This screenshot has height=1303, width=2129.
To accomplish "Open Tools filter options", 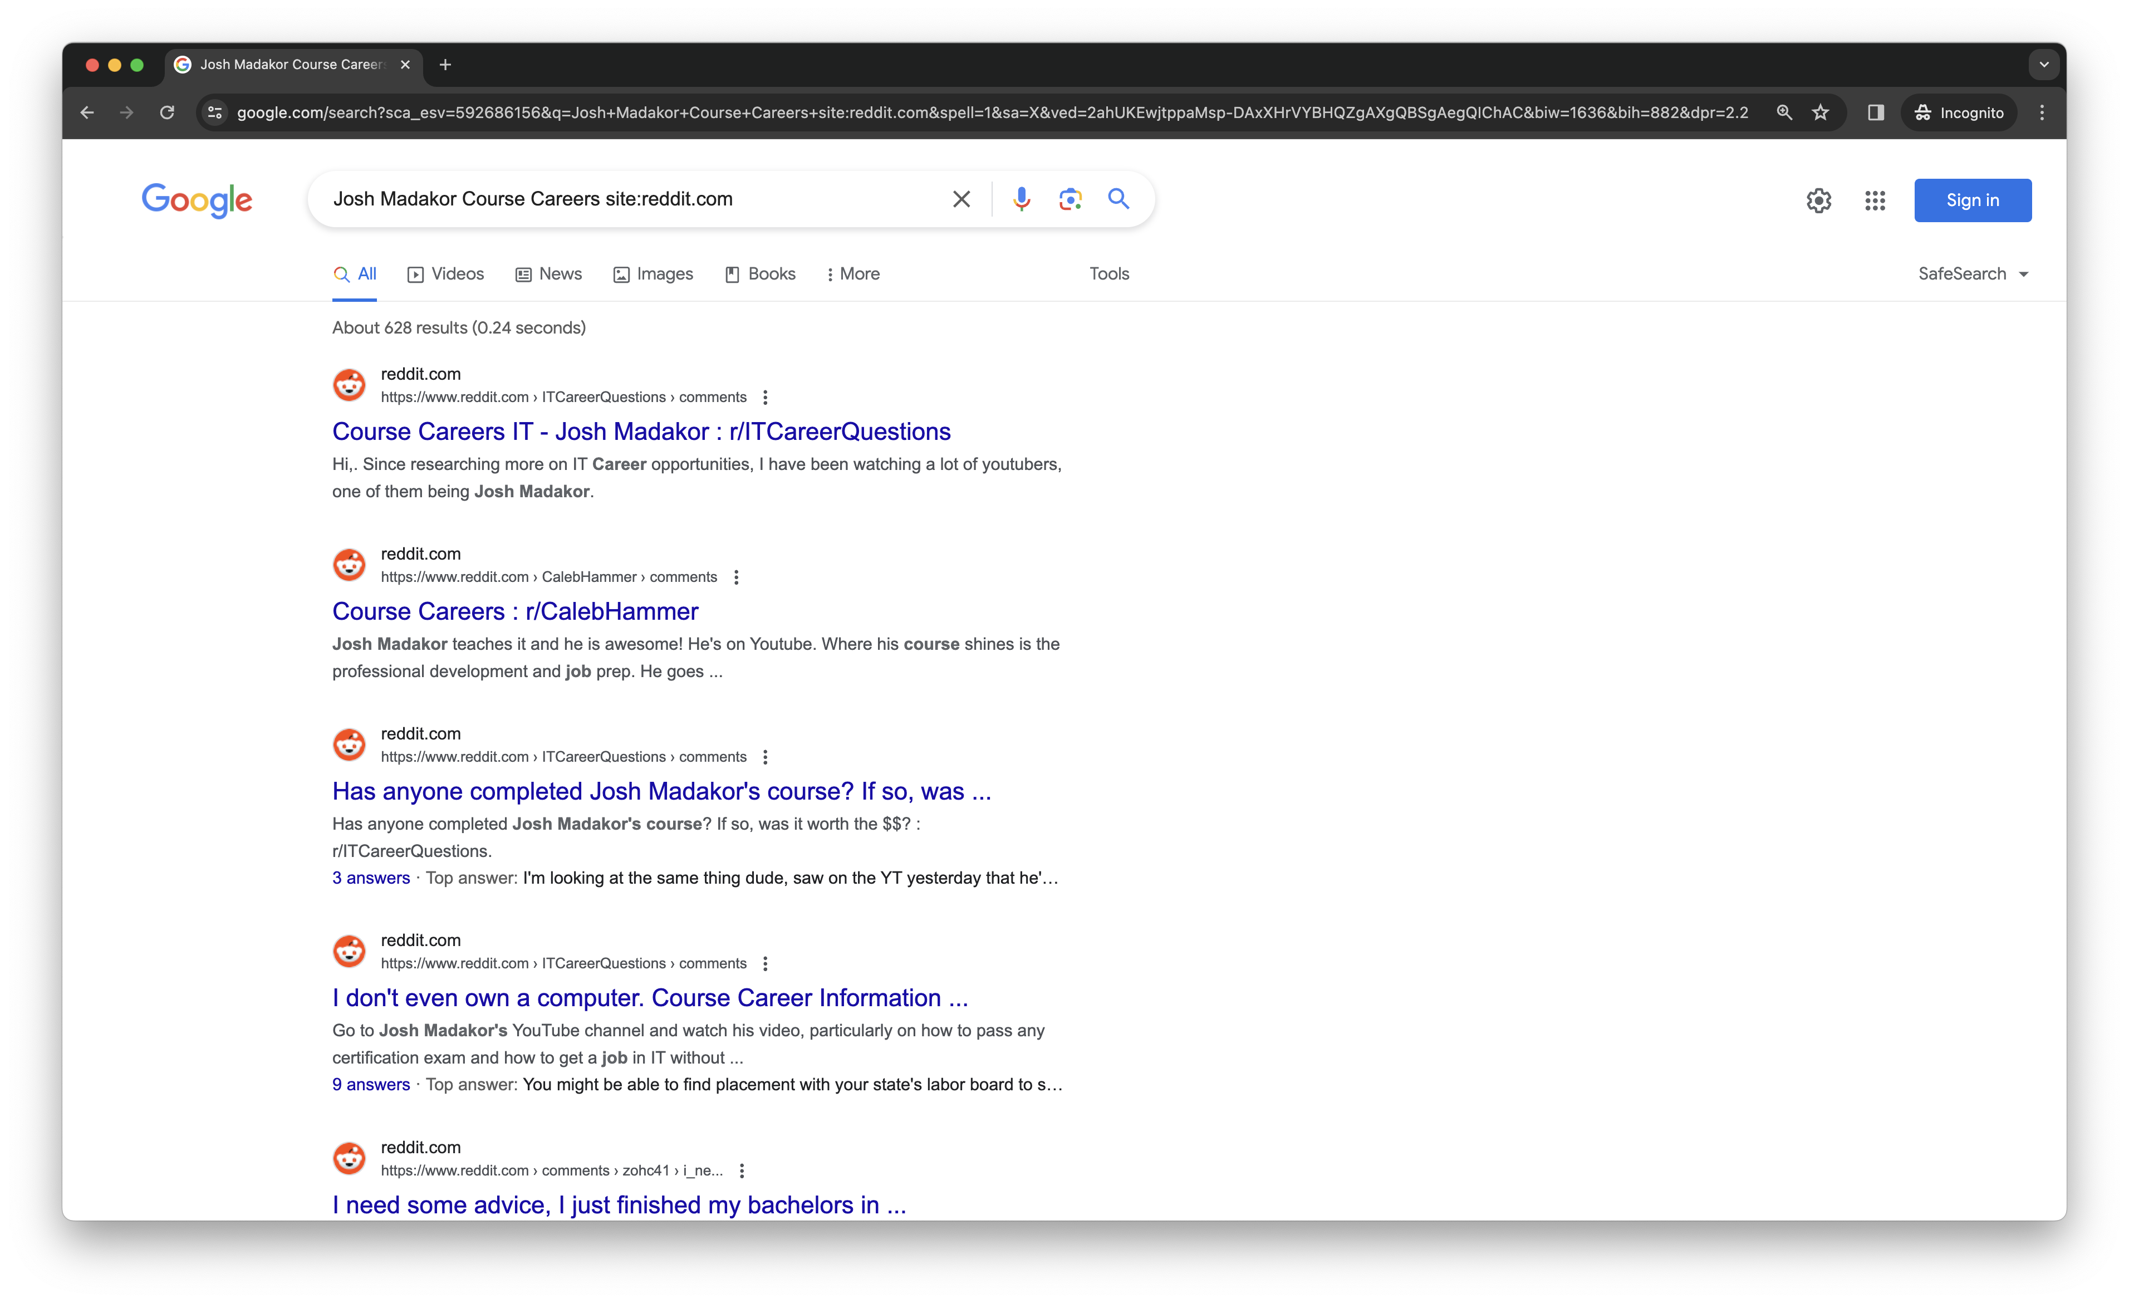I will [x=1108, y=274].
